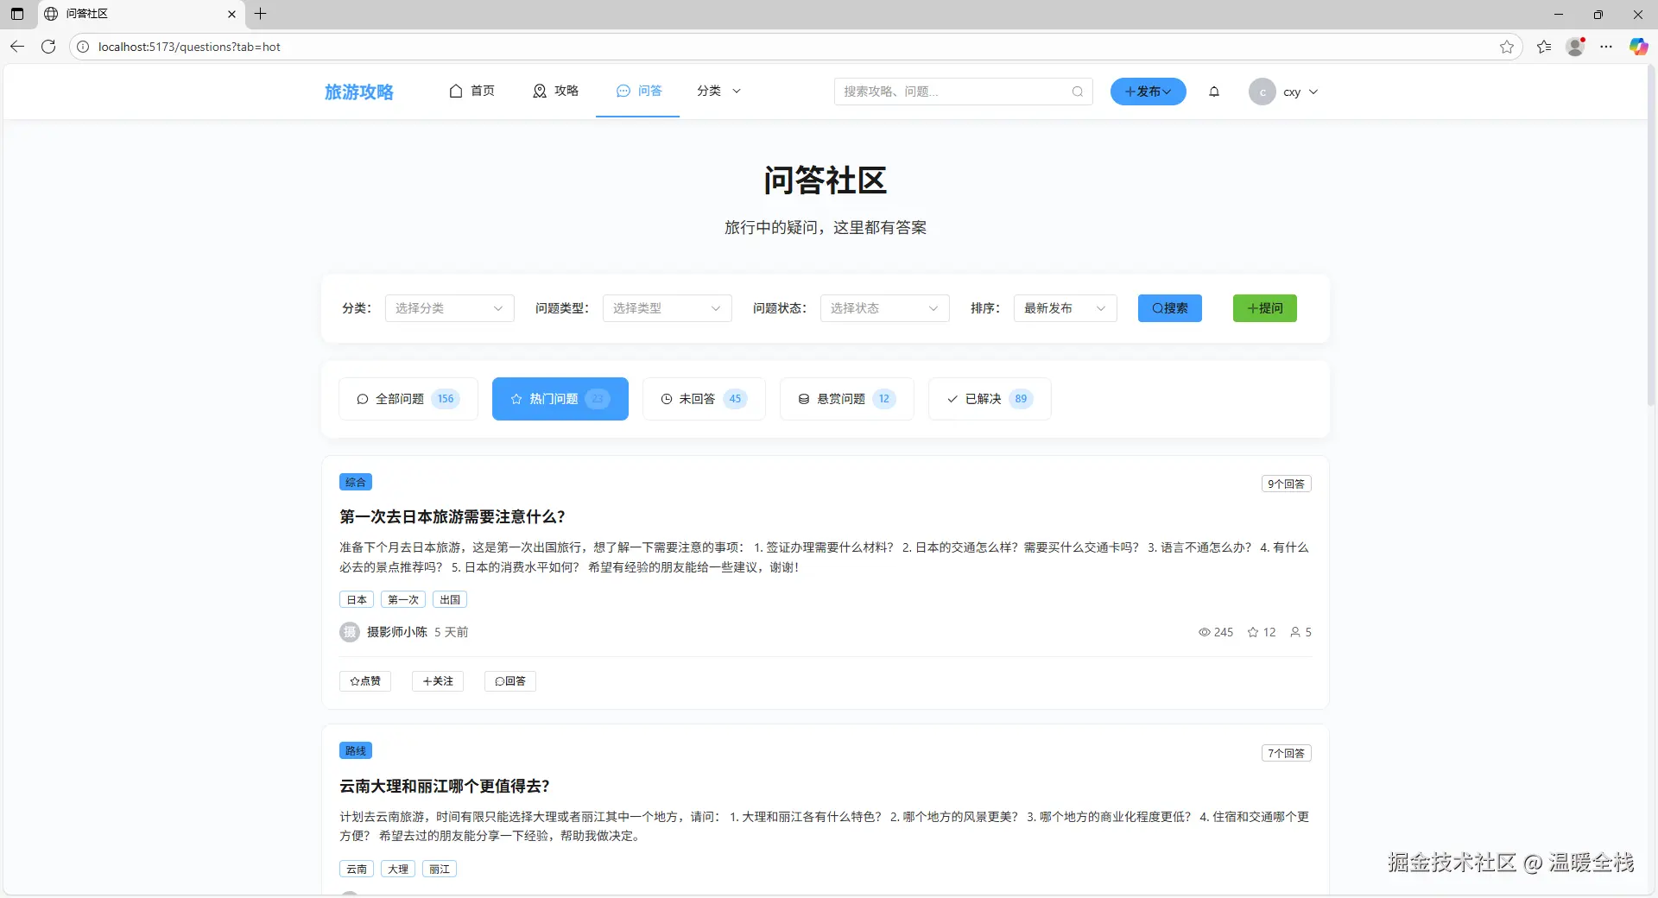Click the 日本 tag on first question

pos(357,599)
